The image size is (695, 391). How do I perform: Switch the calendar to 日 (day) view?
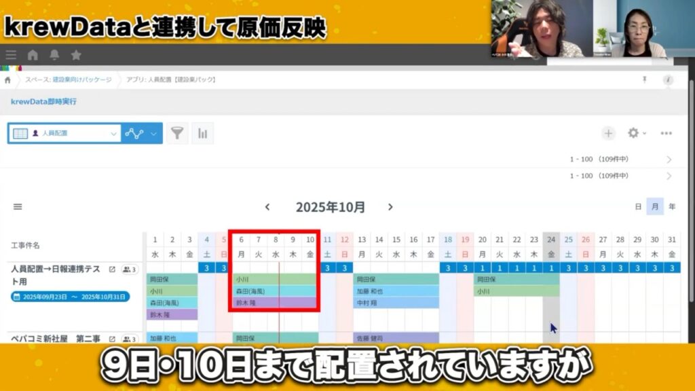(638, 206)
